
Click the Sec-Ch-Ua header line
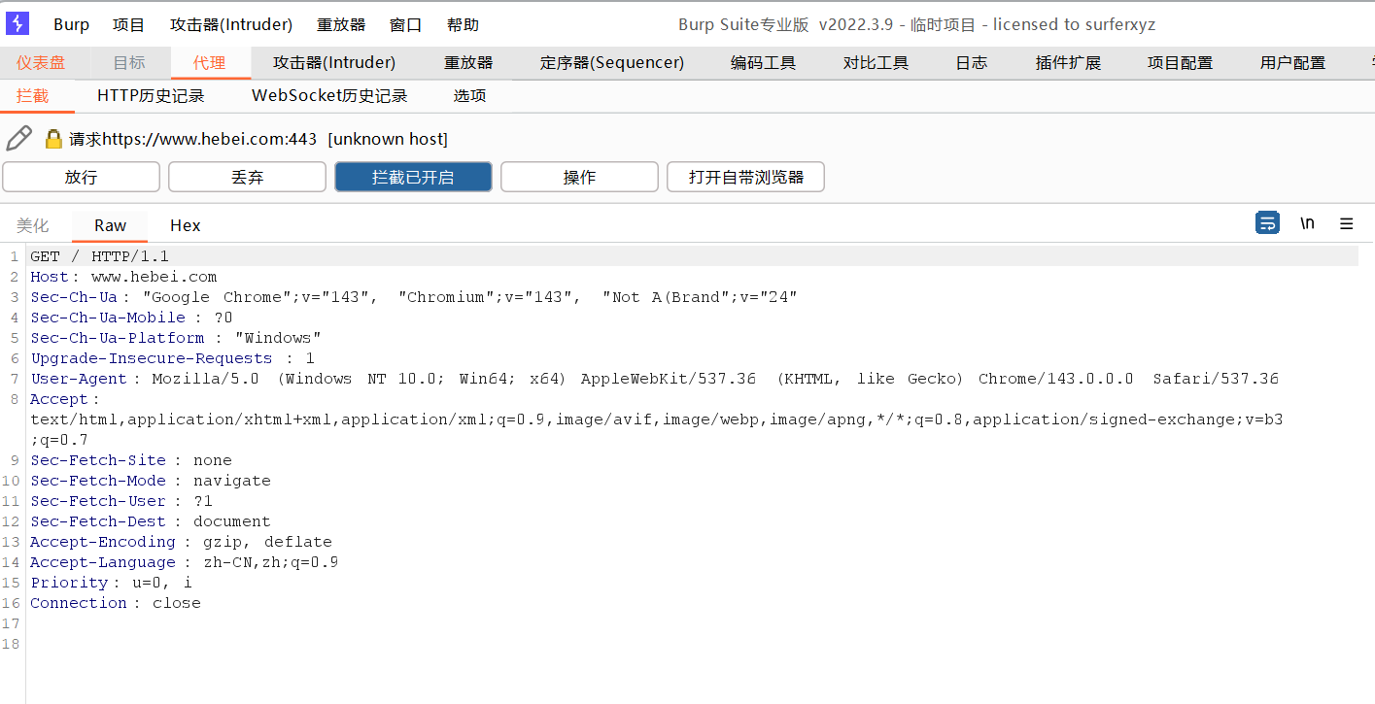[413, 297]
